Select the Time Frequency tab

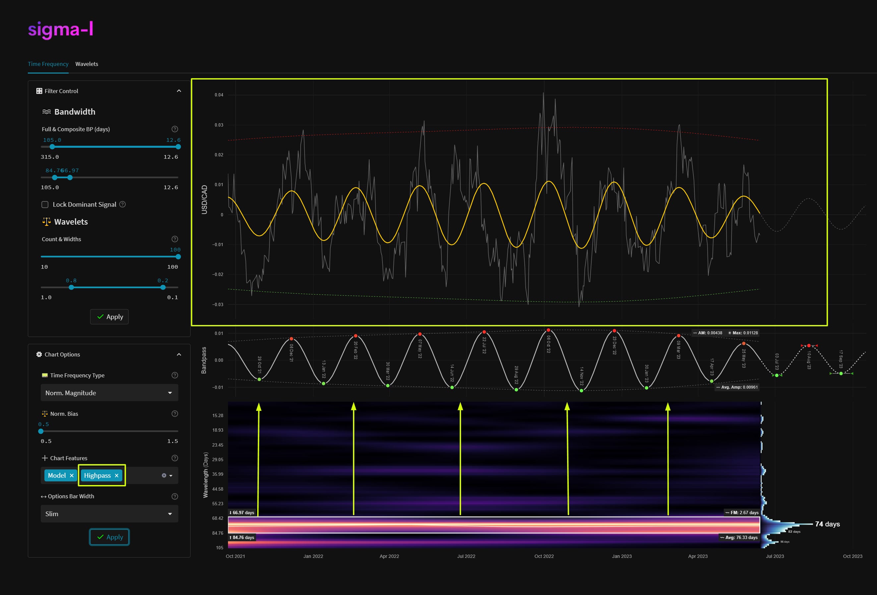point(48,64)
